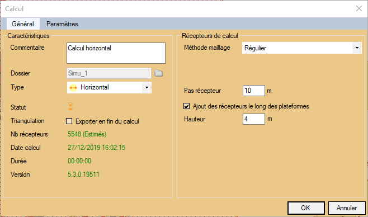Click the Régulier value in Méthode maillage
This screenshot has height=217, width=368.
pos(256,48)
